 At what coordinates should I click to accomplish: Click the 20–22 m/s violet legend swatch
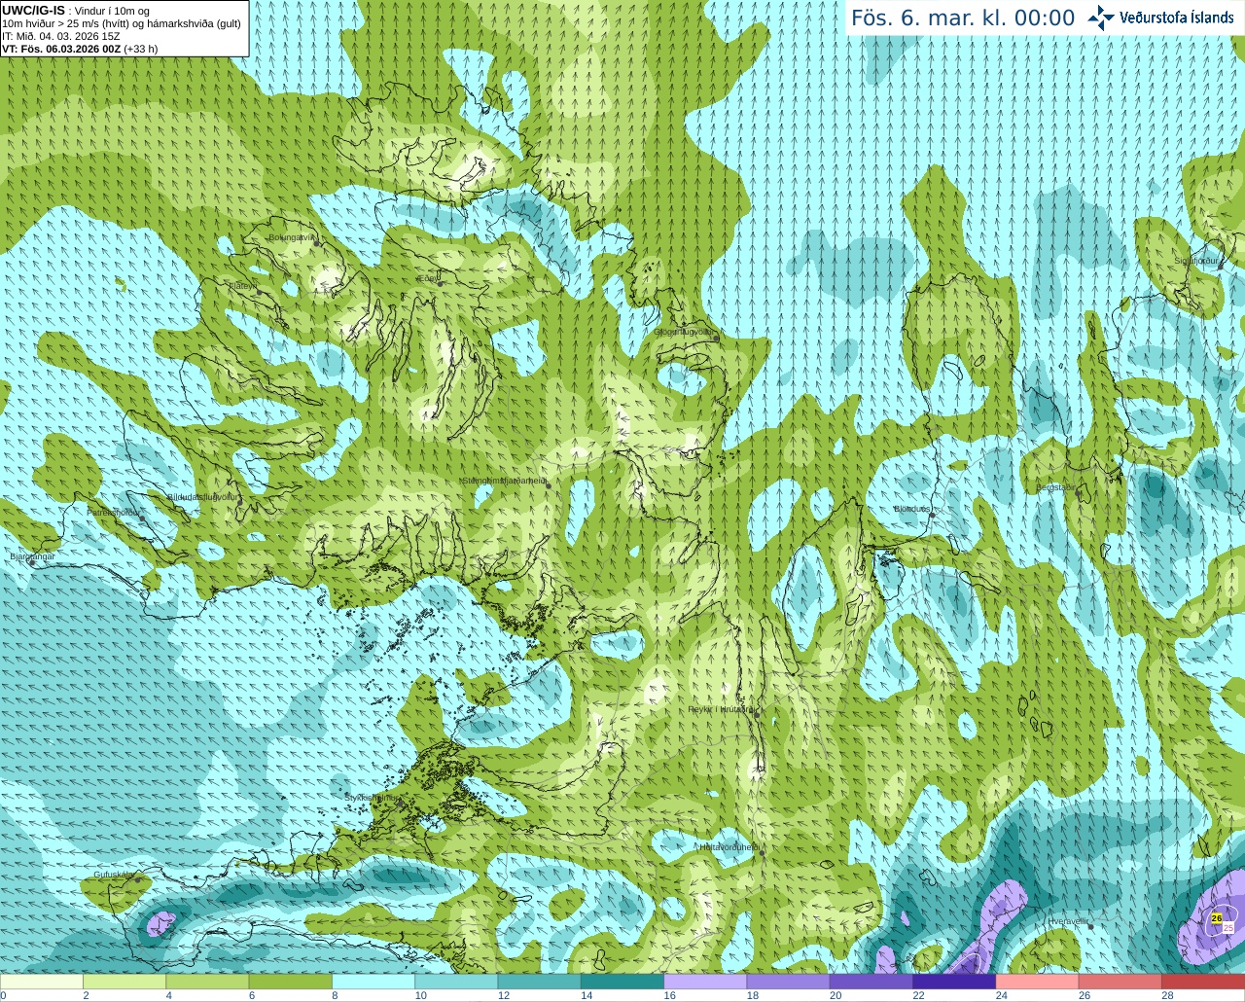(871, 982)
